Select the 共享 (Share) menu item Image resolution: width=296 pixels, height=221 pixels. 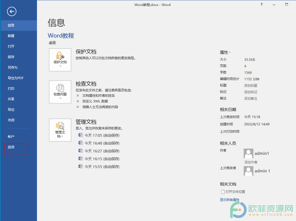(19, 99)
